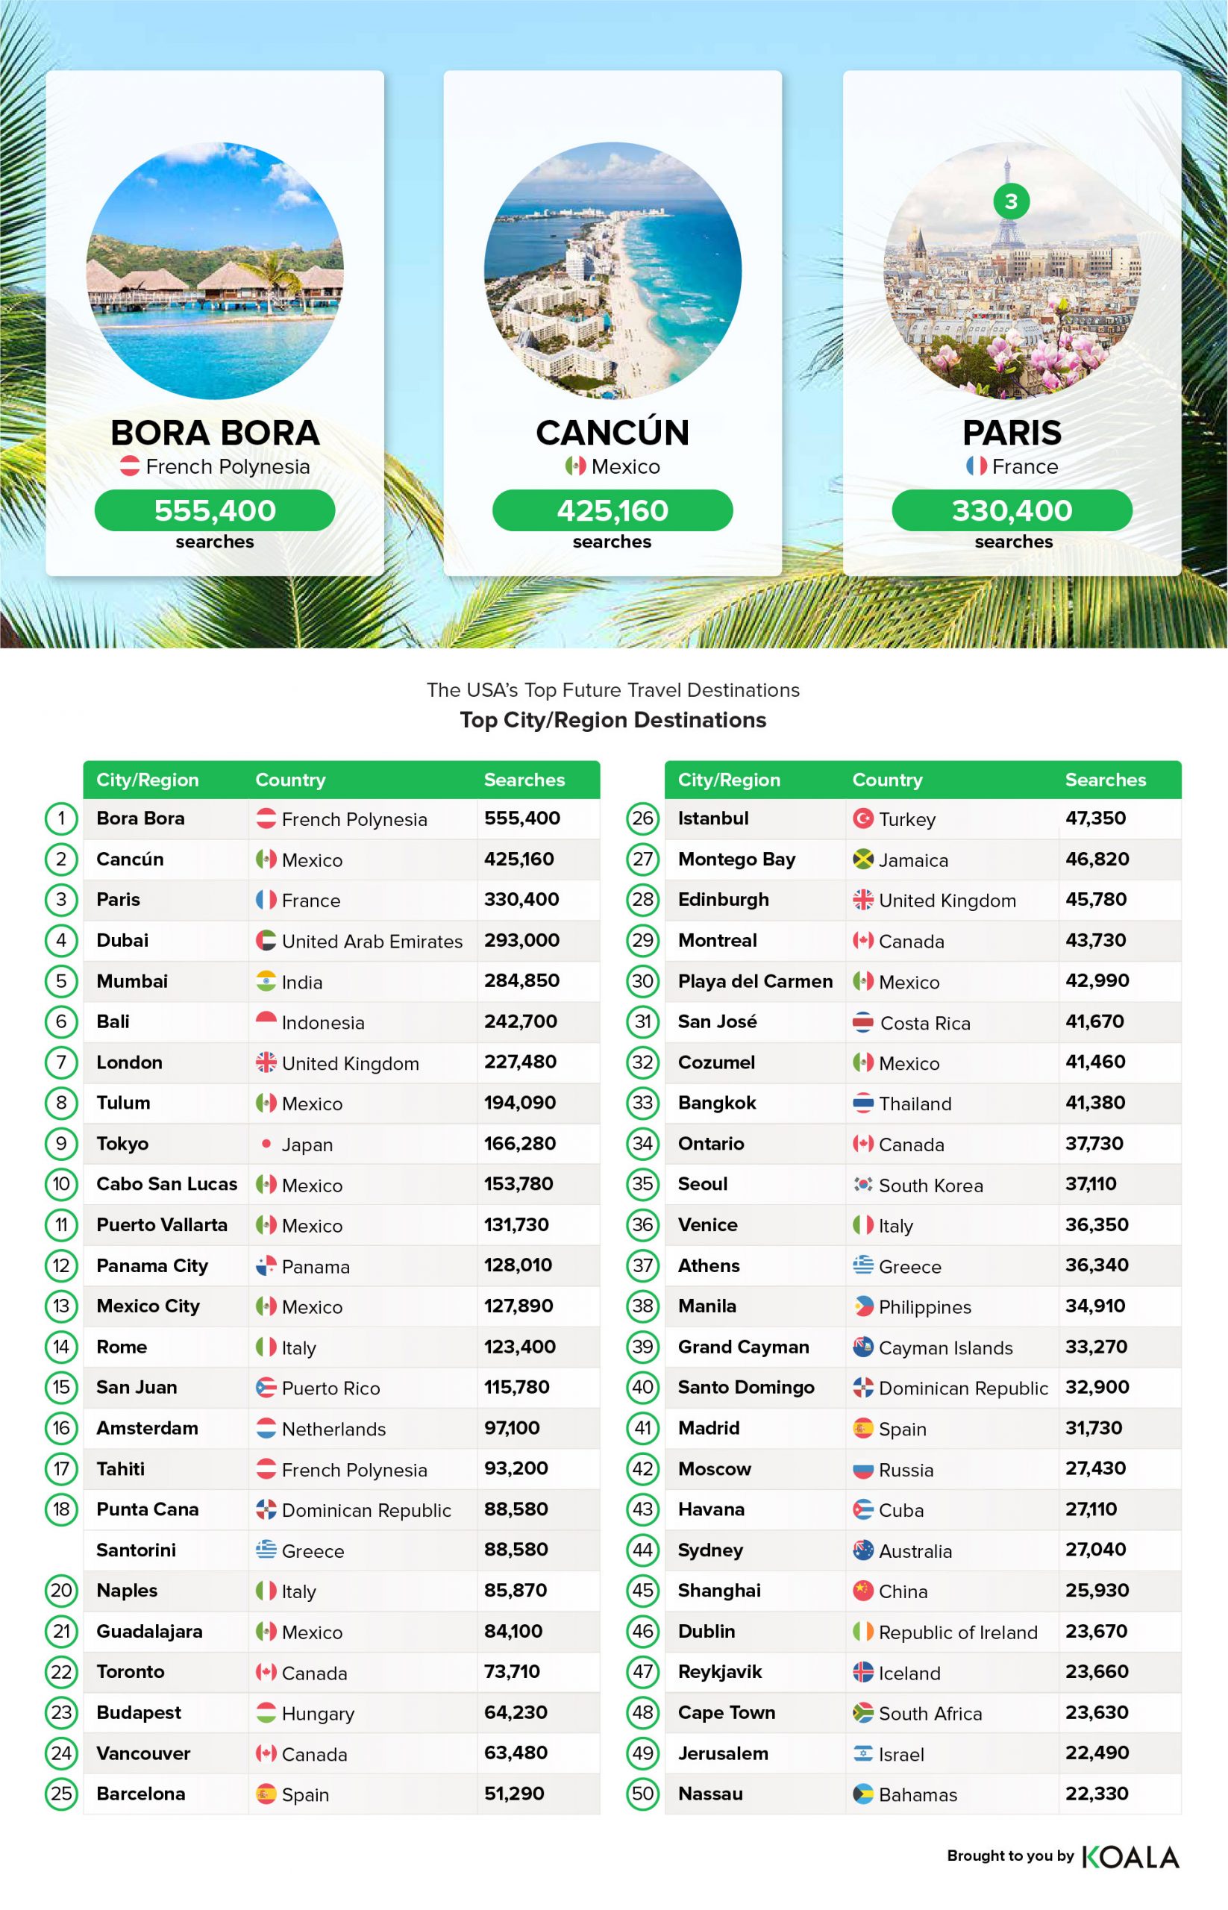Image resolution: width=1228 pixels, height=1910 pixels.
Task: Click the Jamaica flag icon in Montego Bay row
Action: pyautogui.click(x=862, y=859)
